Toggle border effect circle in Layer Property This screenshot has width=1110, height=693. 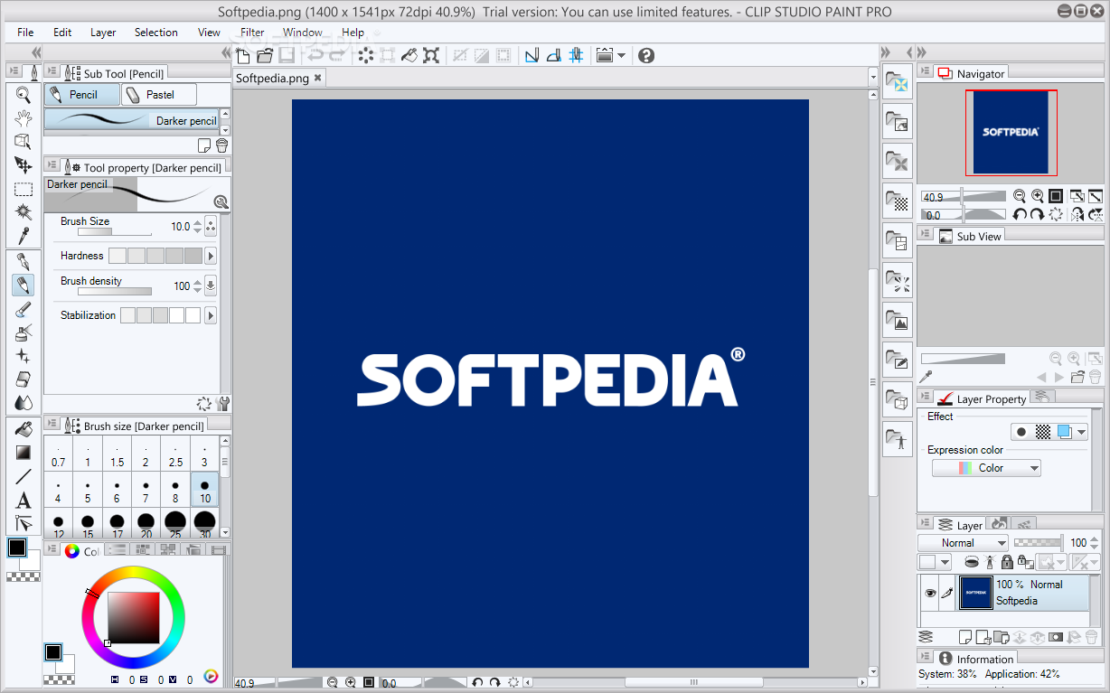click(x=1021, y=432)
